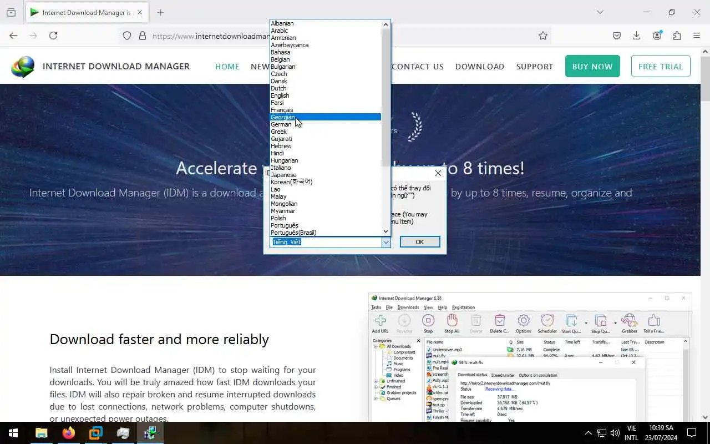Click the Tiếng Việt language field
This screenshot has width=710, height=444.
pyautogui.click(x=326, y=242)
